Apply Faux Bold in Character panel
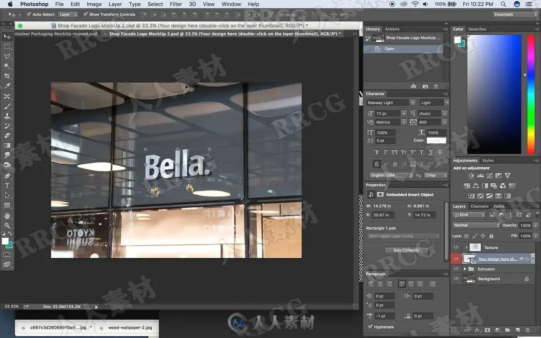 coord(377,152)
